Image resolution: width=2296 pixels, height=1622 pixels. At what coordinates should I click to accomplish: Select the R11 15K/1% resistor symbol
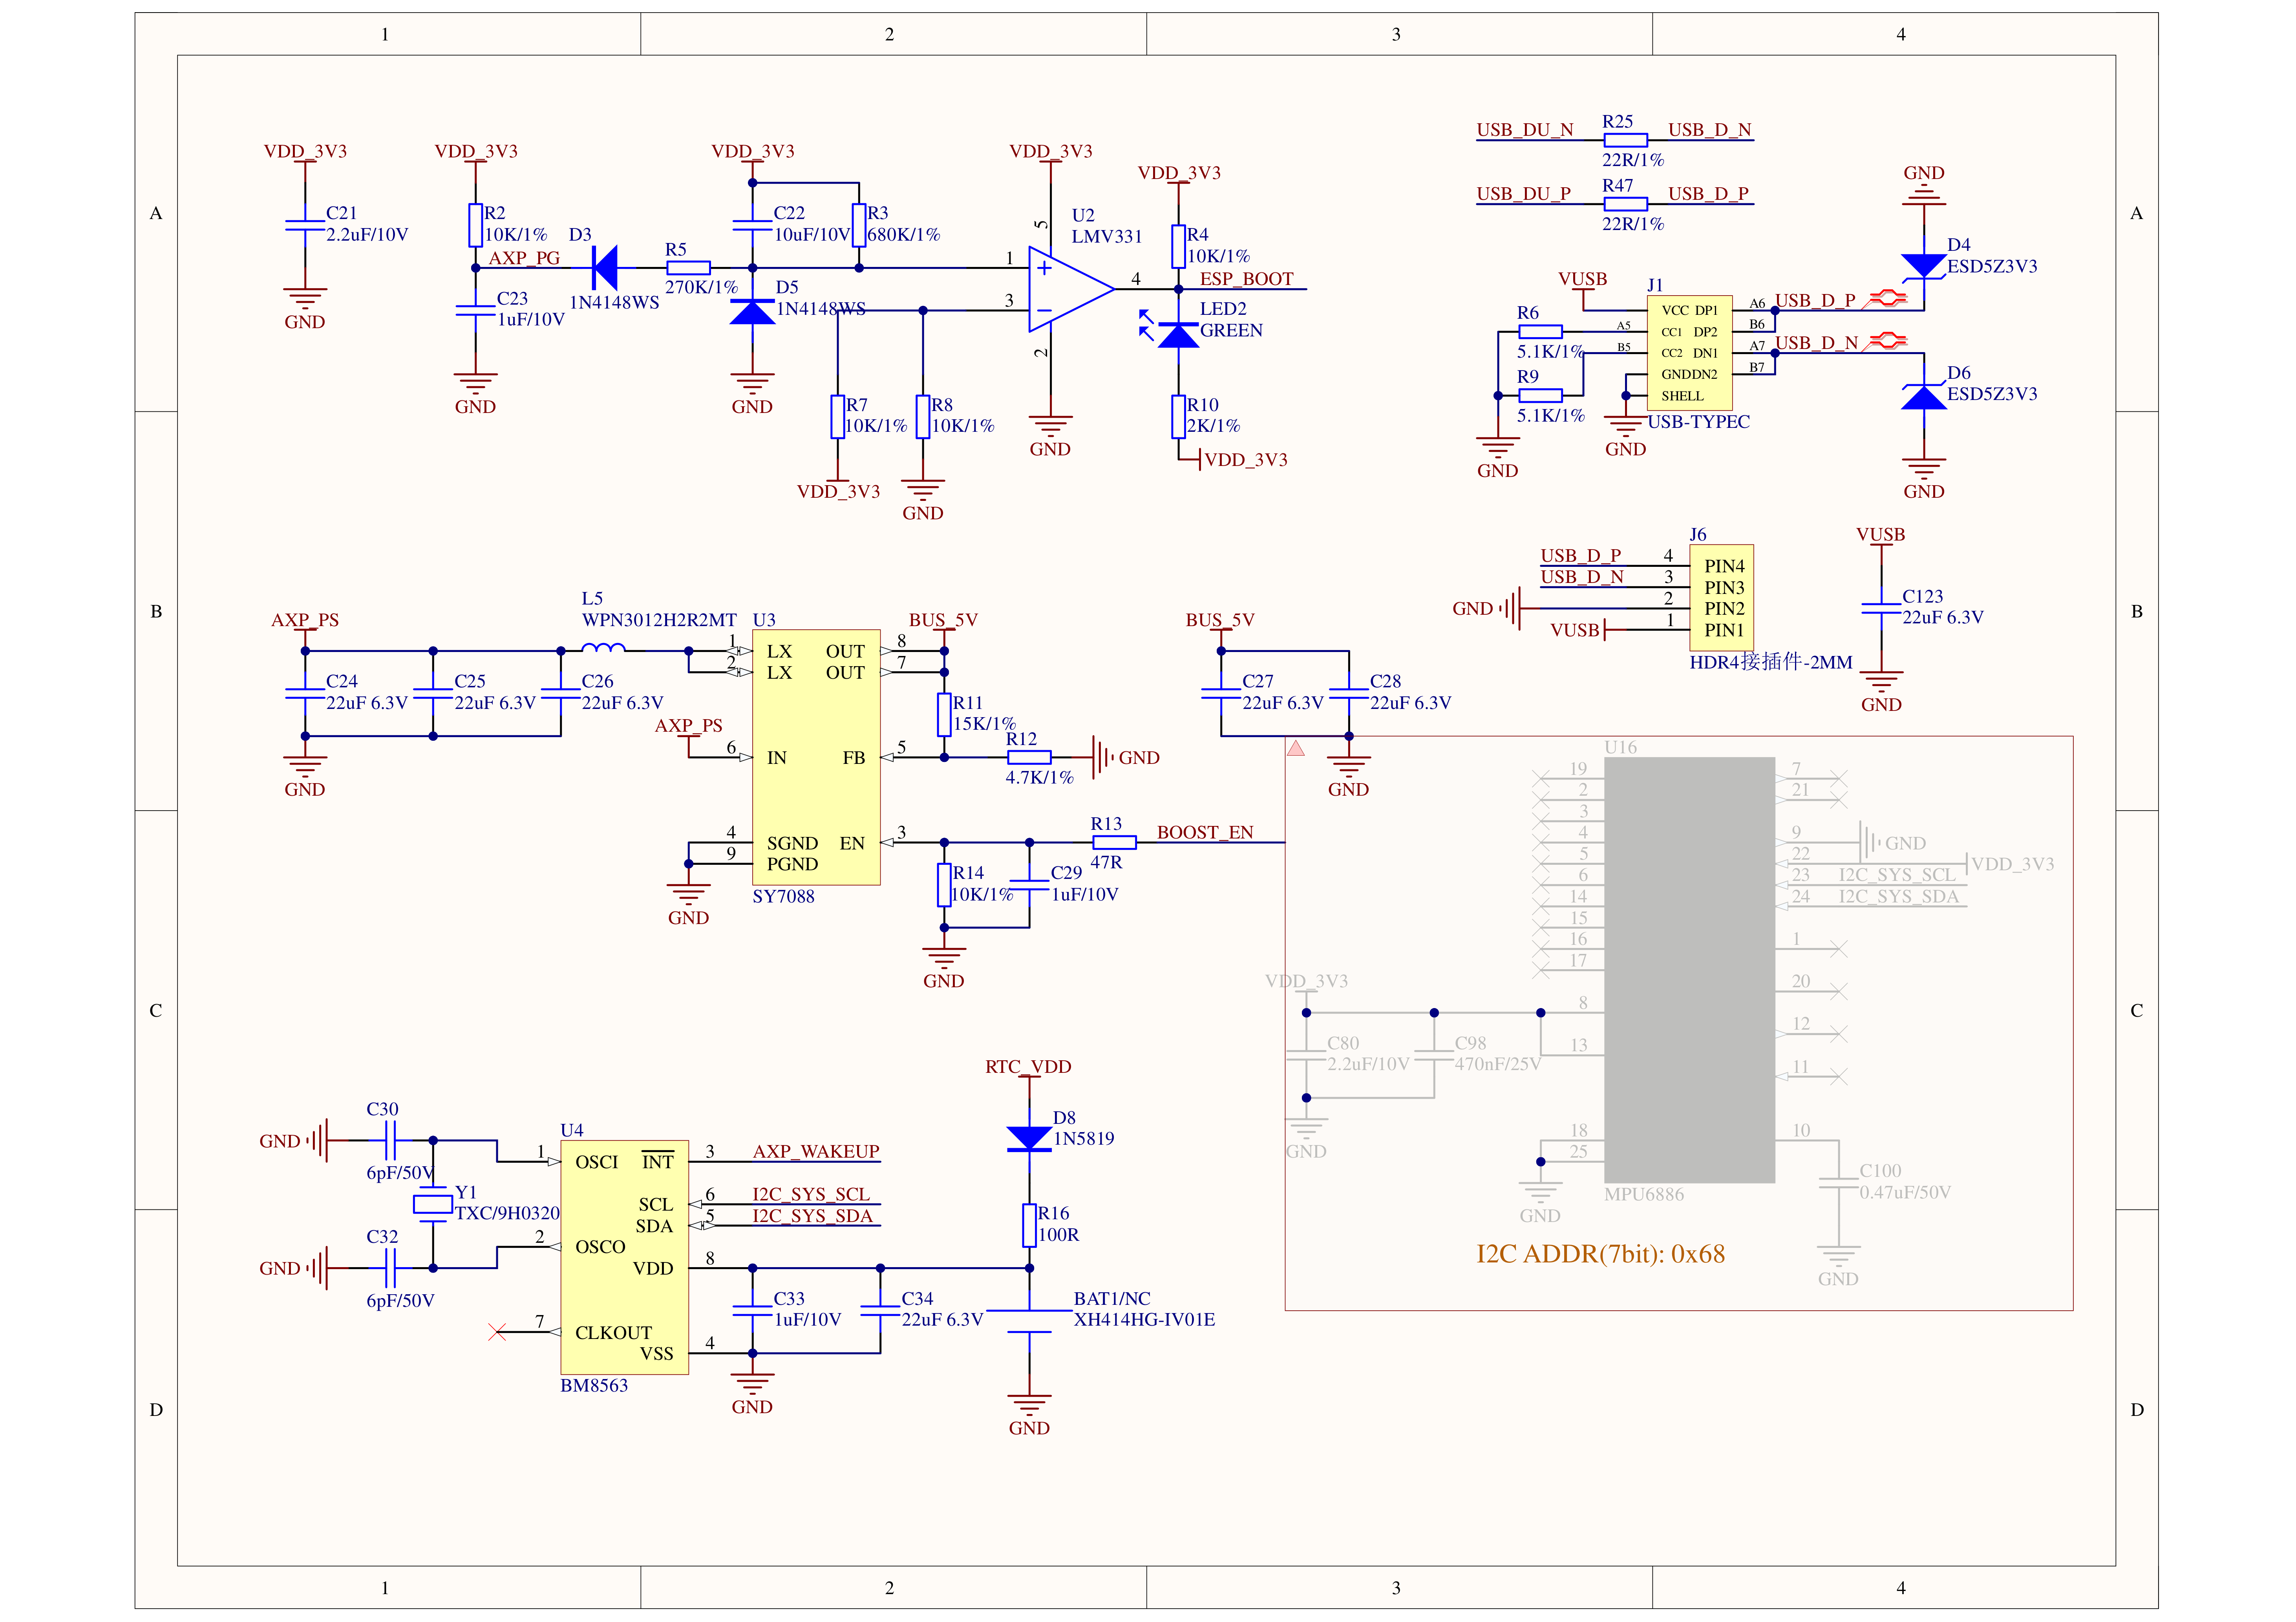click(x=943, y=714)
